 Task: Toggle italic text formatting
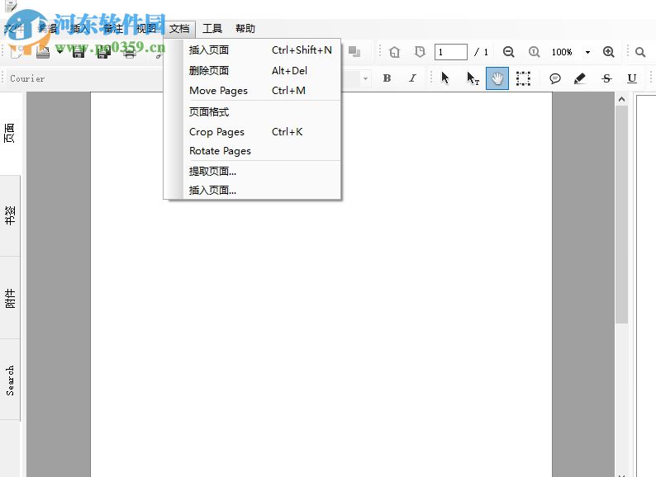pos(412,78)
